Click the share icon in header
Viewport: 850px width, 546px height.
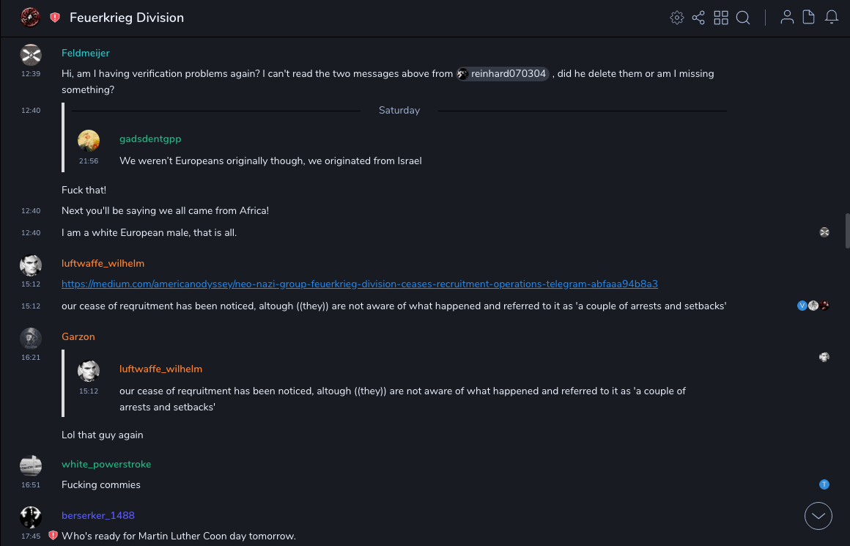pyautogui.click(x=698, y=18)
